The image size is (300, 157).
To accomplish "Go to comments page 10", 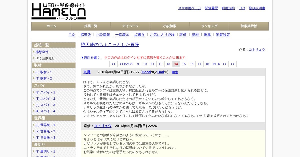I will coord(145,64).
